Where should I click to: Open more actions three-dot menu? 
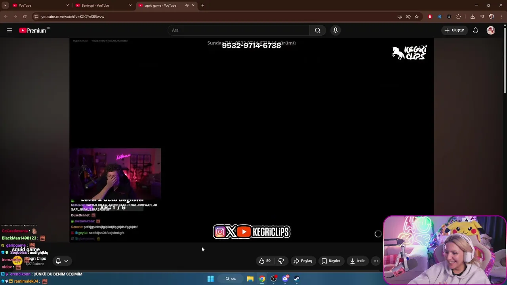(x=375, y=261)
